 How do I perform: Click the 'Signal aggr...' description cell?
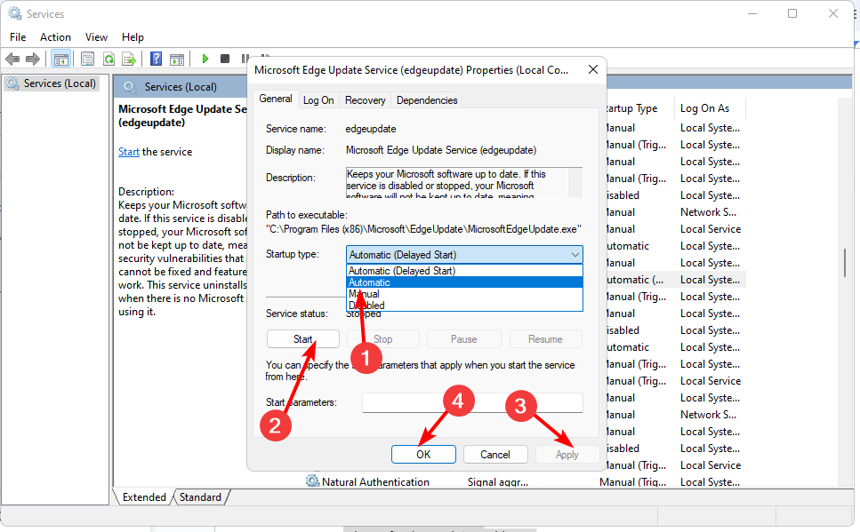point(498,481)
